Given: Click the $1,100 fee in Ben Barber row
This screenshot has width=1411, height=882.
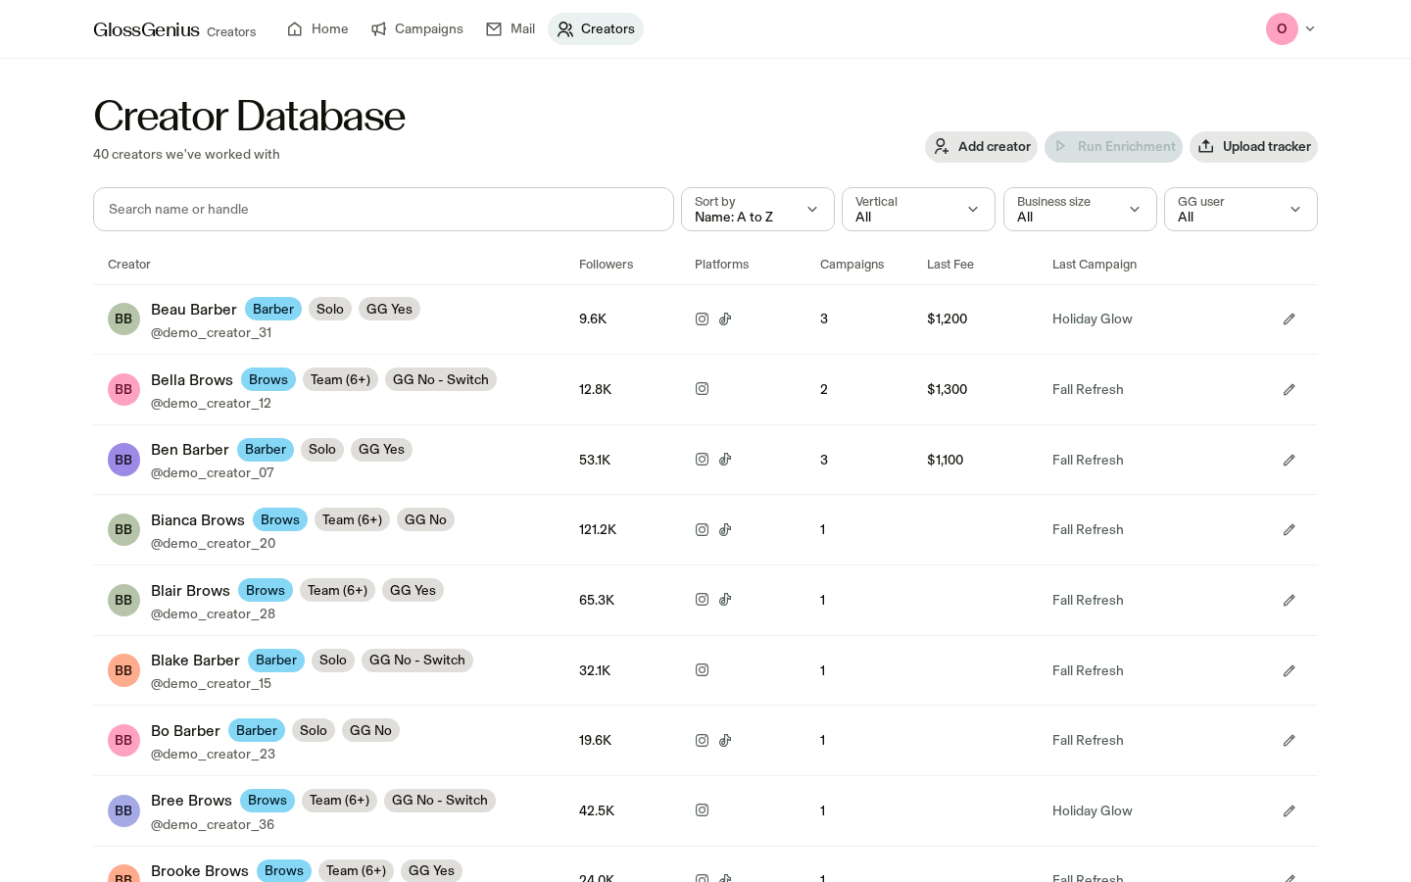Looking at the screenshot, I should pyautogui.click(x=945, y=460).
